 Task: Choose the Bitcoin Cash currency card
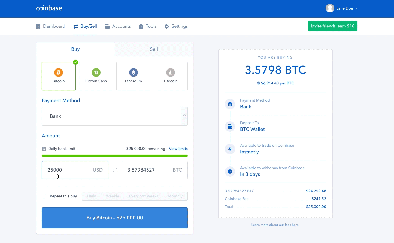96,76
